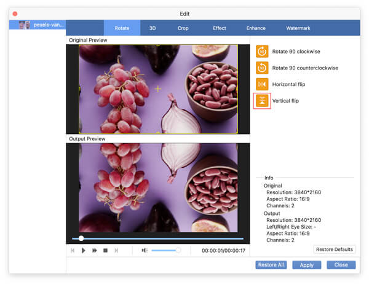
Task: Mute audio with the speaker icon
Action: (x=145, y=251)
